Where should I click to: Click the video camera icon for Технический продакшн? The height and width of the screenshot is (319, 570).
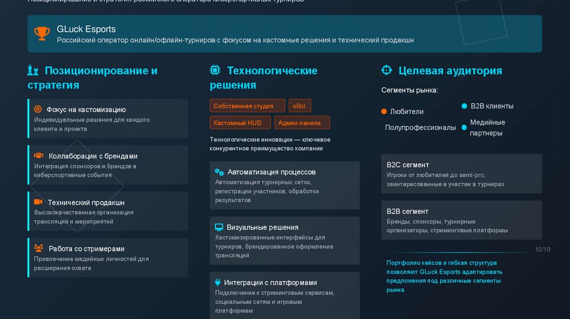(x=38, y=202)
